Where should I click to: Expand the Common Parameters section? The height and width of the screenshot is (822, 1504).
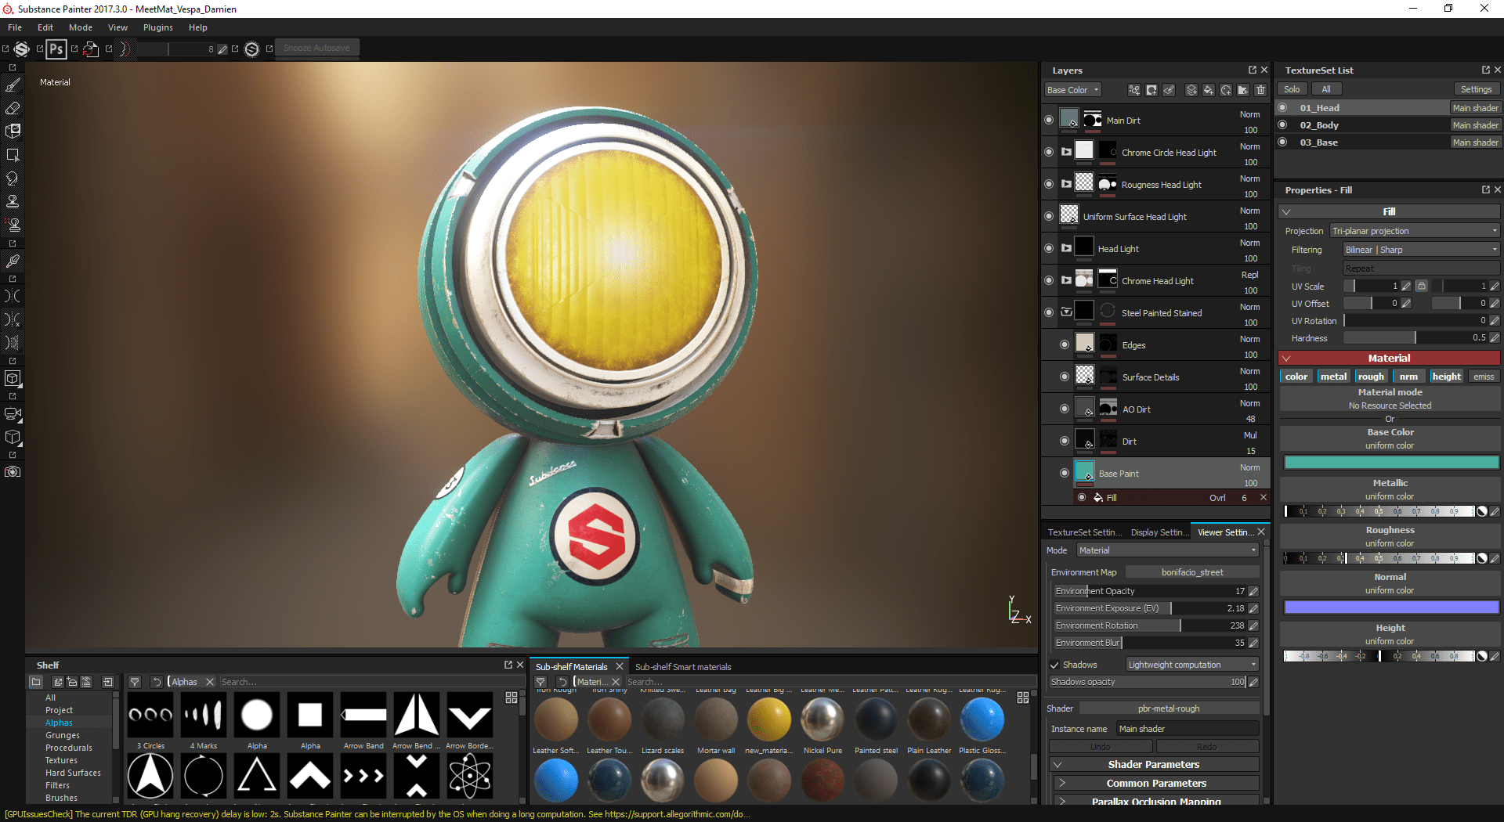pyautogui.click(x=1155, y=783)
